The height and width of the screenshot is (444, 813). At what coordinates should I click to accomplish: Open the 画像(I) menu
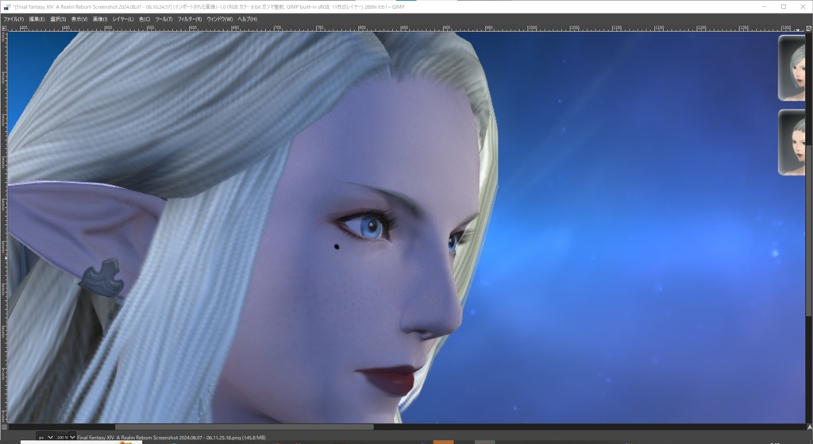click(x=100, y=19)
